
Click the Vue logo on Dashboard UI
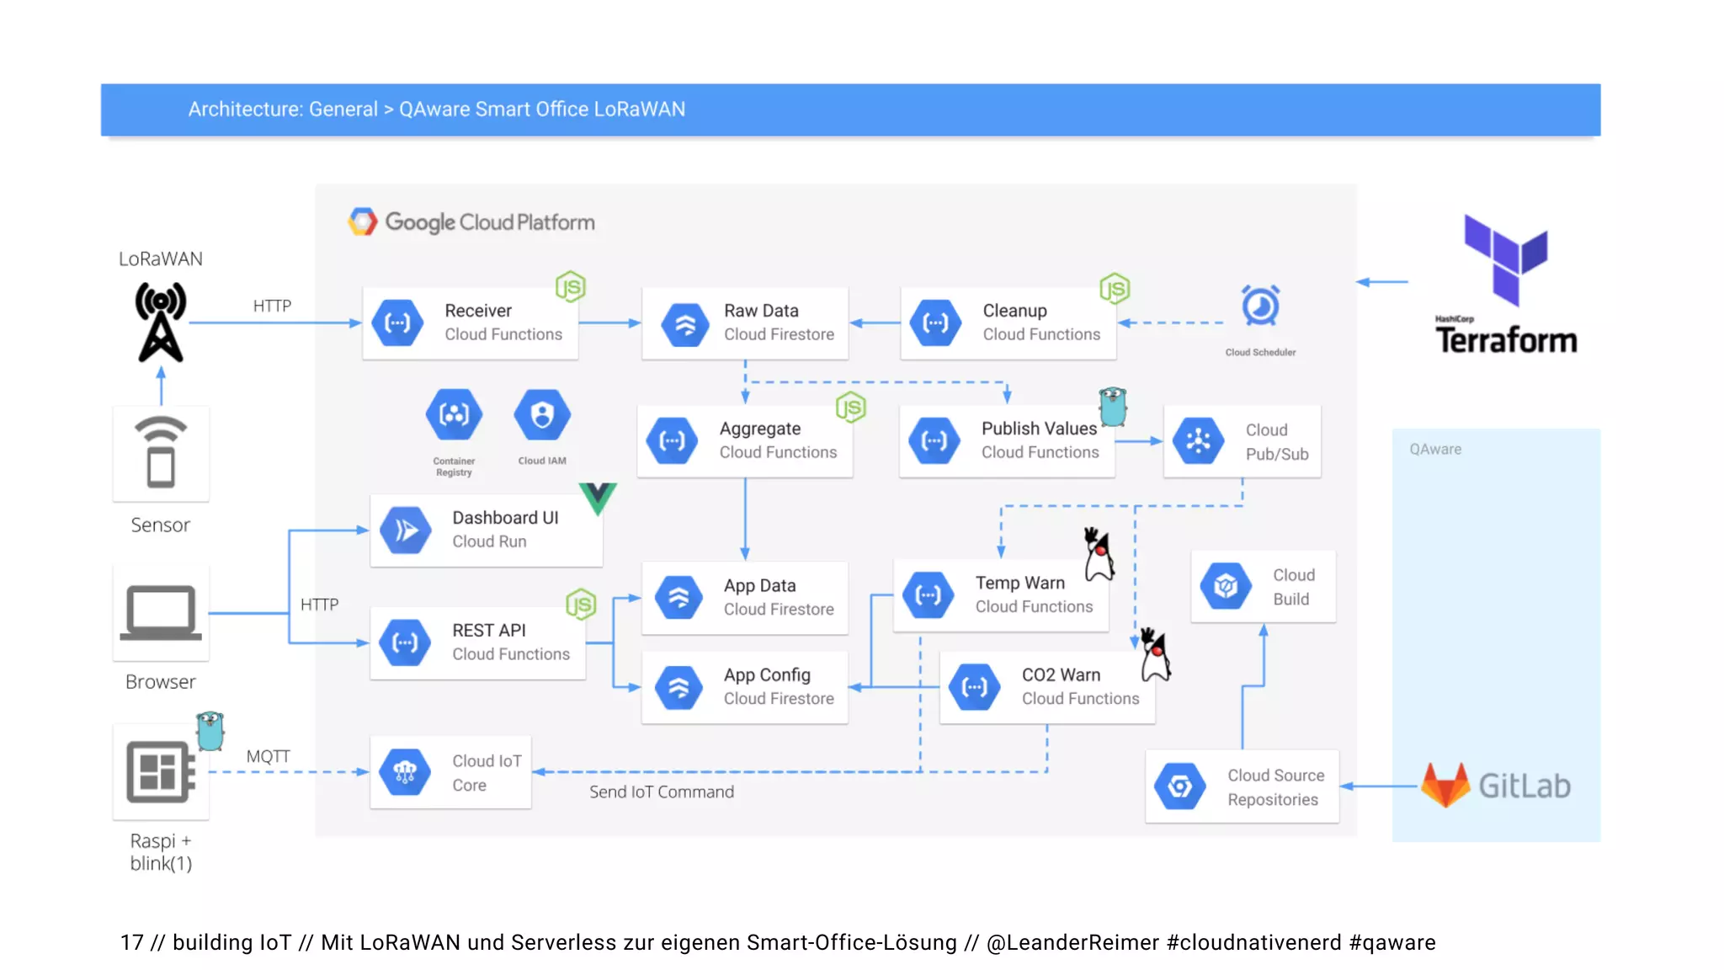pos(598,498)
